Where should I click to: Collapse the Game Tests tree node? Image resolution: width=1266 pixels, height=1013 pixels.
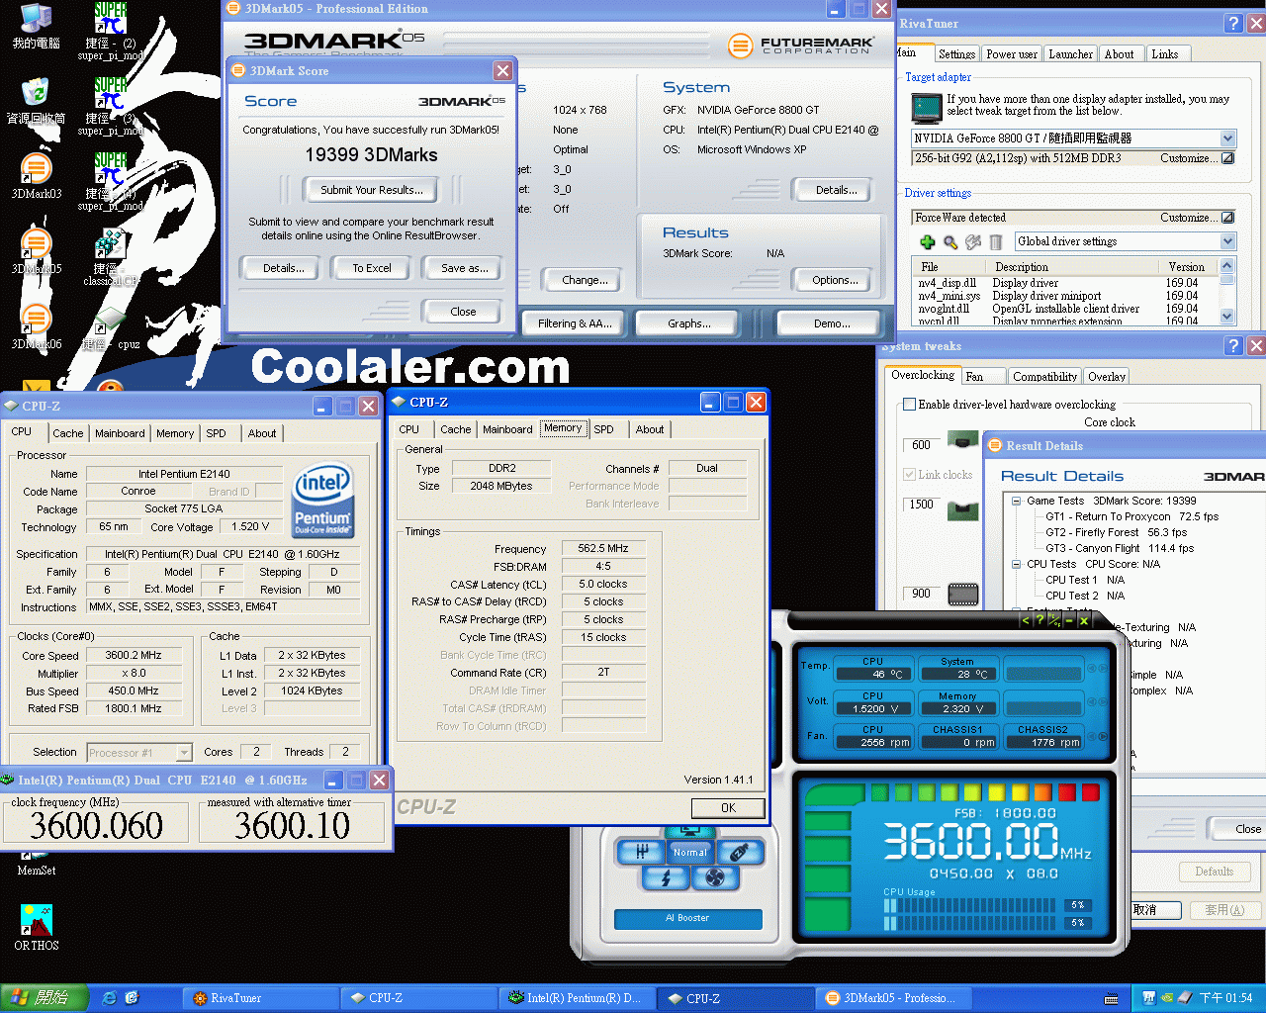[x=1016, y=501]
